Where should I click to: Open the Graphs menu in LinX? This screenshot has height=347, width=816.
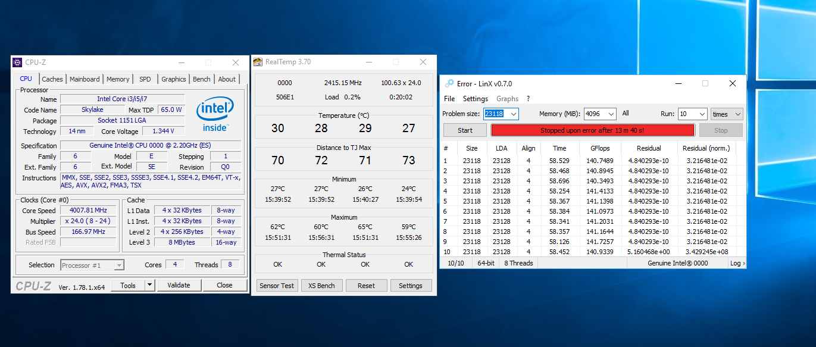(508, 99)
